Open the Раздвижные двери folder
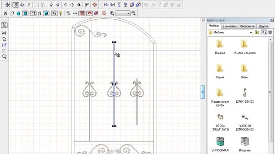 [220, 97]
